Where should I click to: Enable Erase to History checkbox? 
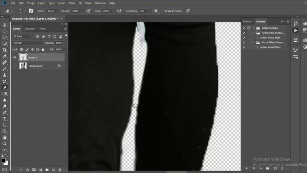click(163, 11)
